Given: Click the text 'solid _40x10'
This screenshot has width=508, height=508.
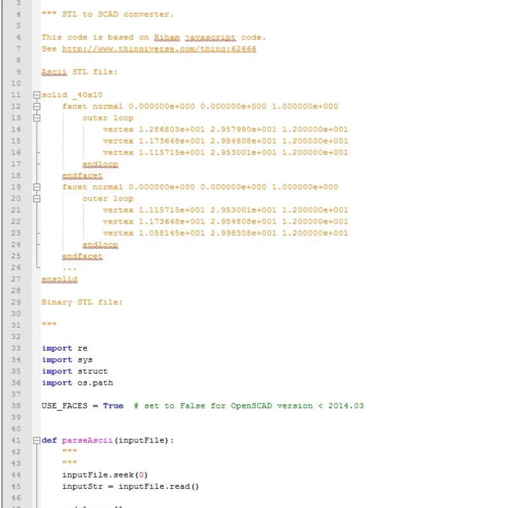Looking at the screenshot, I should pos(72,95).
